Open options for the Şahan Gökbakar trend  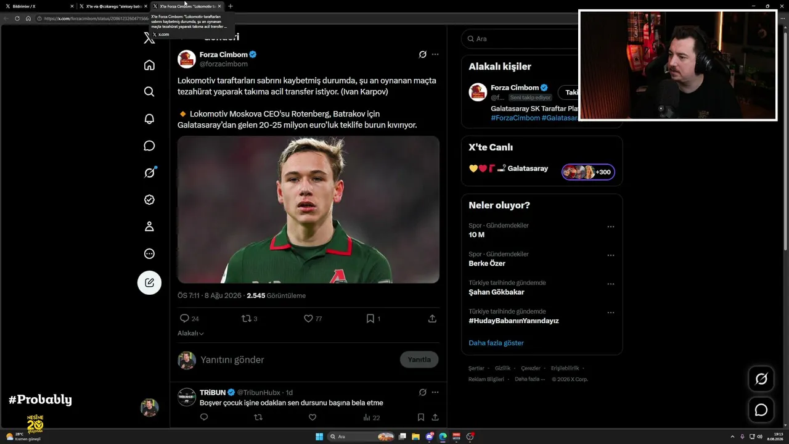[x=611, y=284]
